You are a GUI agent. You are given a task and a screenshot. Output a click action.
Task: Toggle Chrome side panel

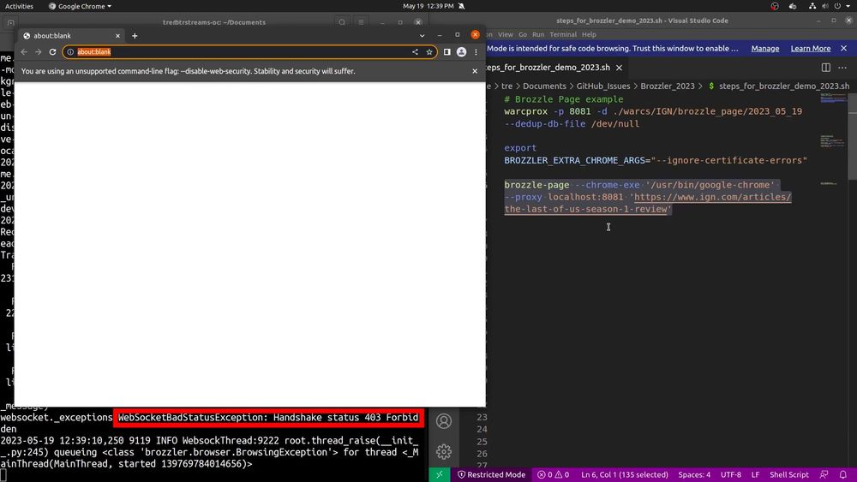pos(447,52)
